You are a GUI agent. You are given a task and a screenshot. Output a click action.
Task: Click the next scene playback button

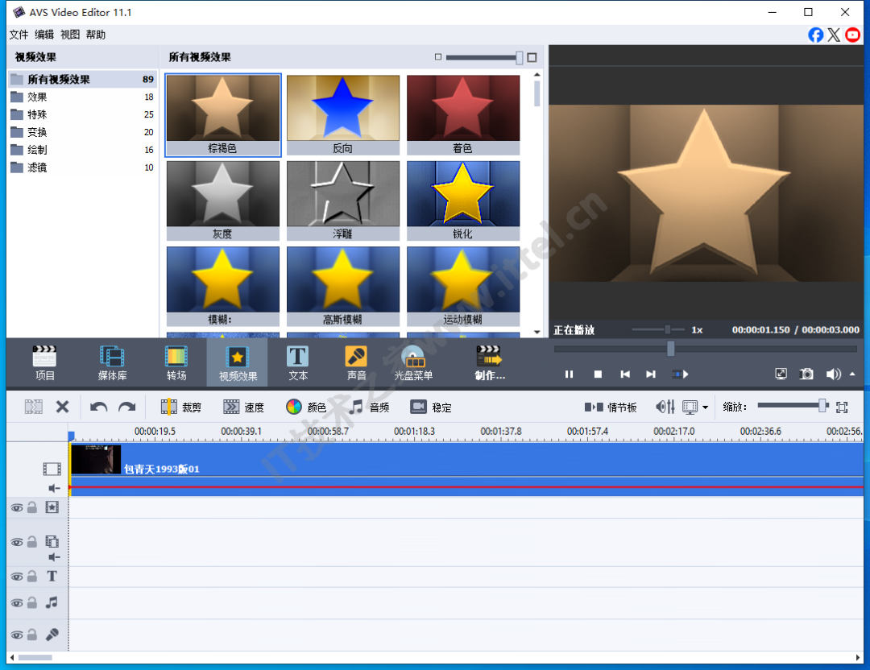click(680, 374)
